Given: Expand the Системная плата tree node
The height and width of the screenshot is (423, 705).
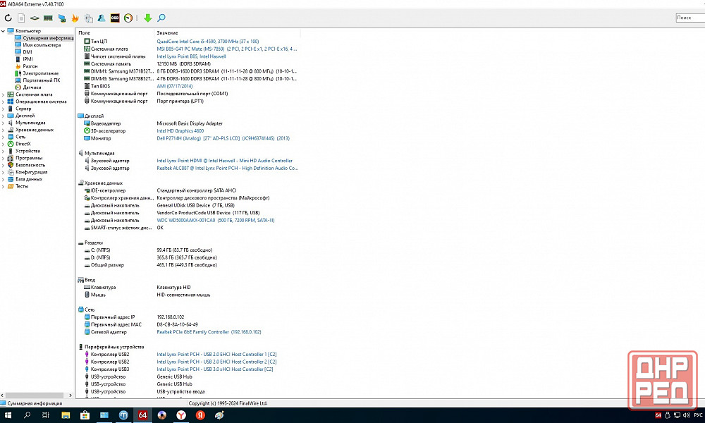Looking at the screenshot, I should point(3,94).
